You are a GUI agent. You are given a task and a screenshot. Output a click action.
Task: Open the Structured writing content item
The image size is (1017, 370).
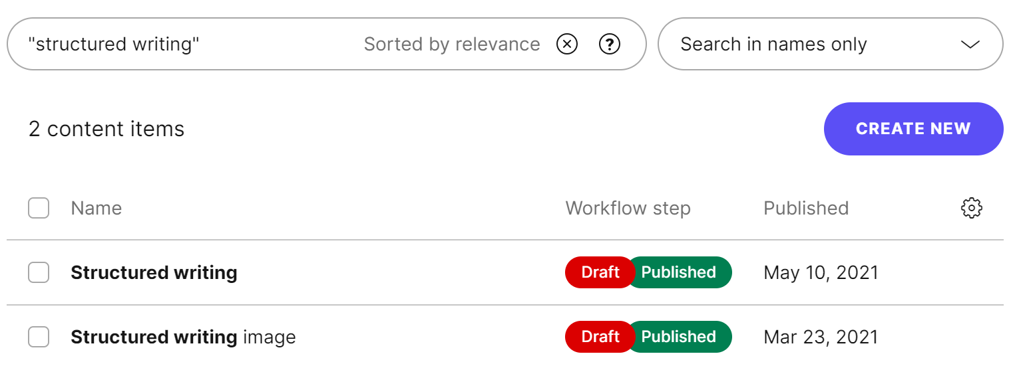click(154, 272)
